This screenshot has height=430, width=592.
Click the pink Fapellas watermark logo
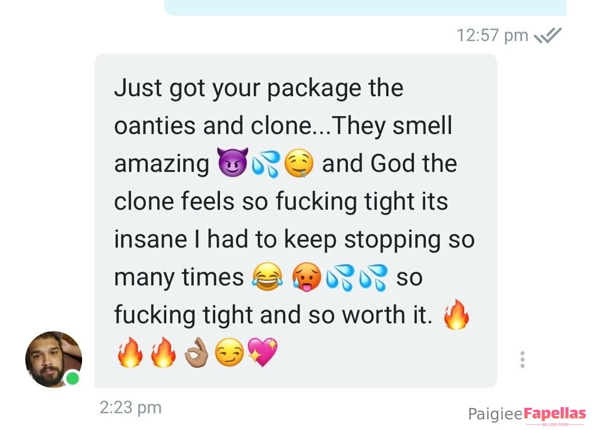[555, 414]
